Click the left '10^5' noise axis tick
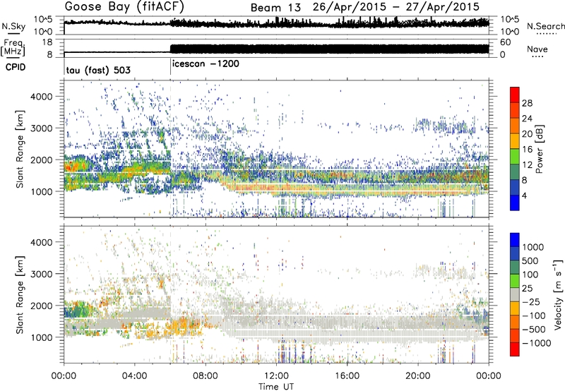565x391 pixels. tap(43, 20)
